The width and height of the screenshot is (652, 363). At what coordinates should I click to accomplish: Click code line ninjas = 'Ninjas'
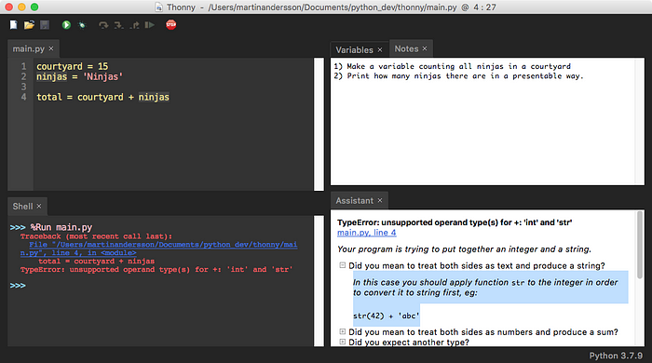tap(79, 76)
